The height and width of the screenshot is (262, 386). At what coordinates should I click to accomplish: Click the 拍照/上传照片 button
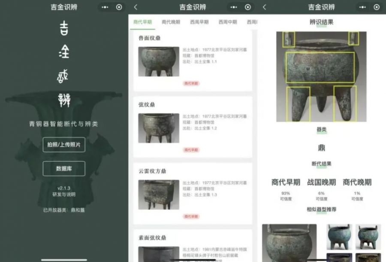[x=64, y=145]
